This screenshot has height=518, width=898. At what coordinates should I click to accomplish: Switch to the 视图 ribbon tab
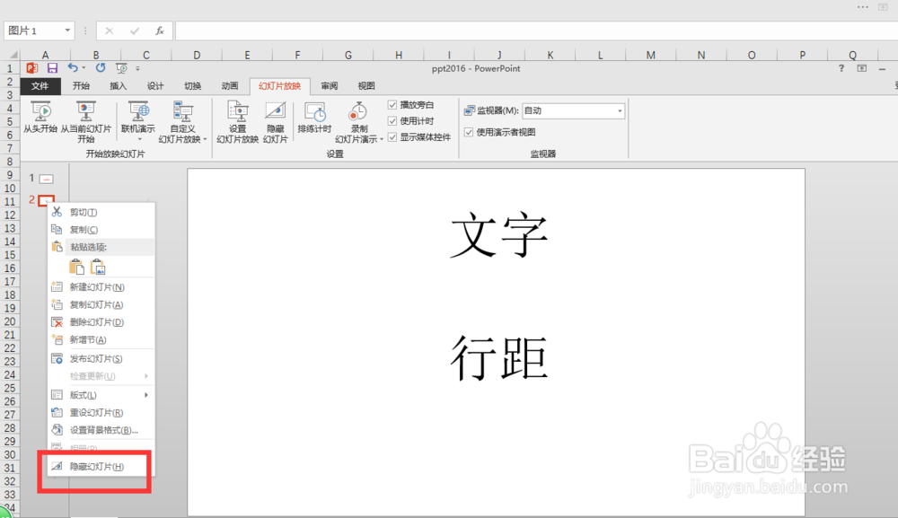(x=366, y=85)
